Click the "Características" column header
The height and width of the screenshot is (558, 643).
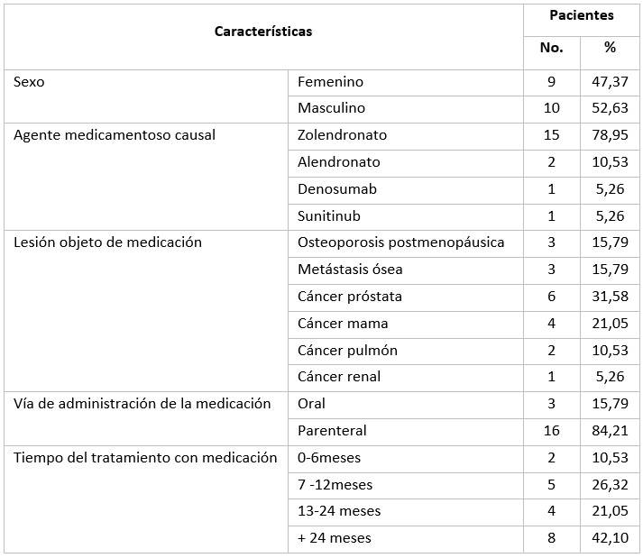click(x=263, y=32)
